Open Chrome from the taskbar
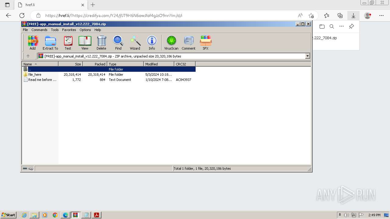 coord(55,215)
